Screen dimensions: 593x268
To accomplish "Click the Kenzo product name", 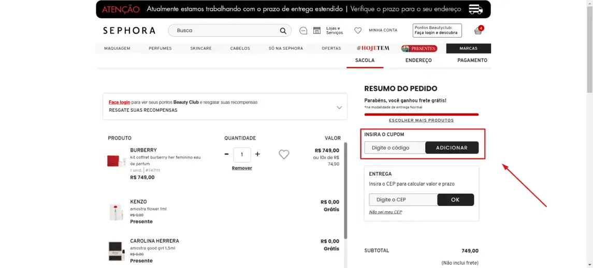I will click(x=138, y=202).
